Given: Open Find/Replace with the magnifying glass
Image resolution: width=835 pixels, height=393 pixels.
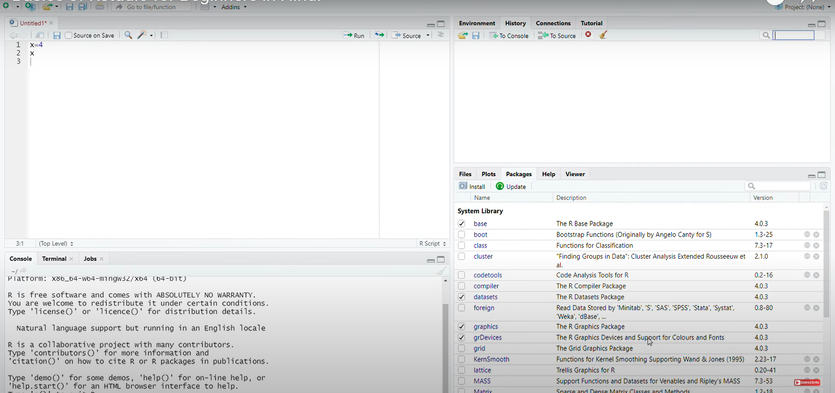Looking at the screenshot, I should point(128,35).
